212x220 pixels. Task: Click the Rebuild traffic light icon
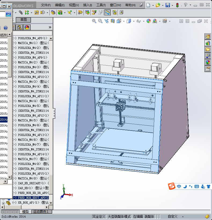pos(177,5)
